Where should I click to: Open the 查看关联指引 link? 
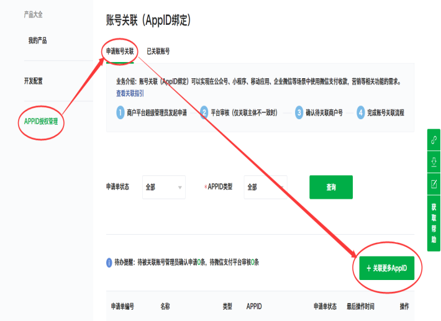point(130,93)
